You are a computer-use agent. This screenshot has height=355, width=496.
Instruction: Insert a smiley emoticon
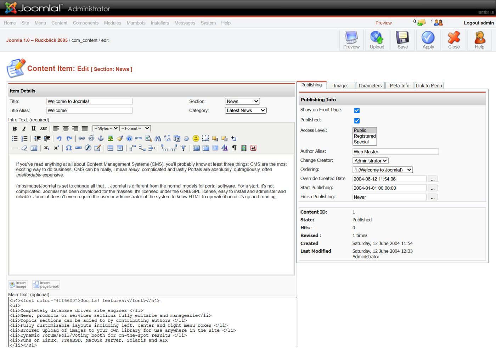point(196,138)
